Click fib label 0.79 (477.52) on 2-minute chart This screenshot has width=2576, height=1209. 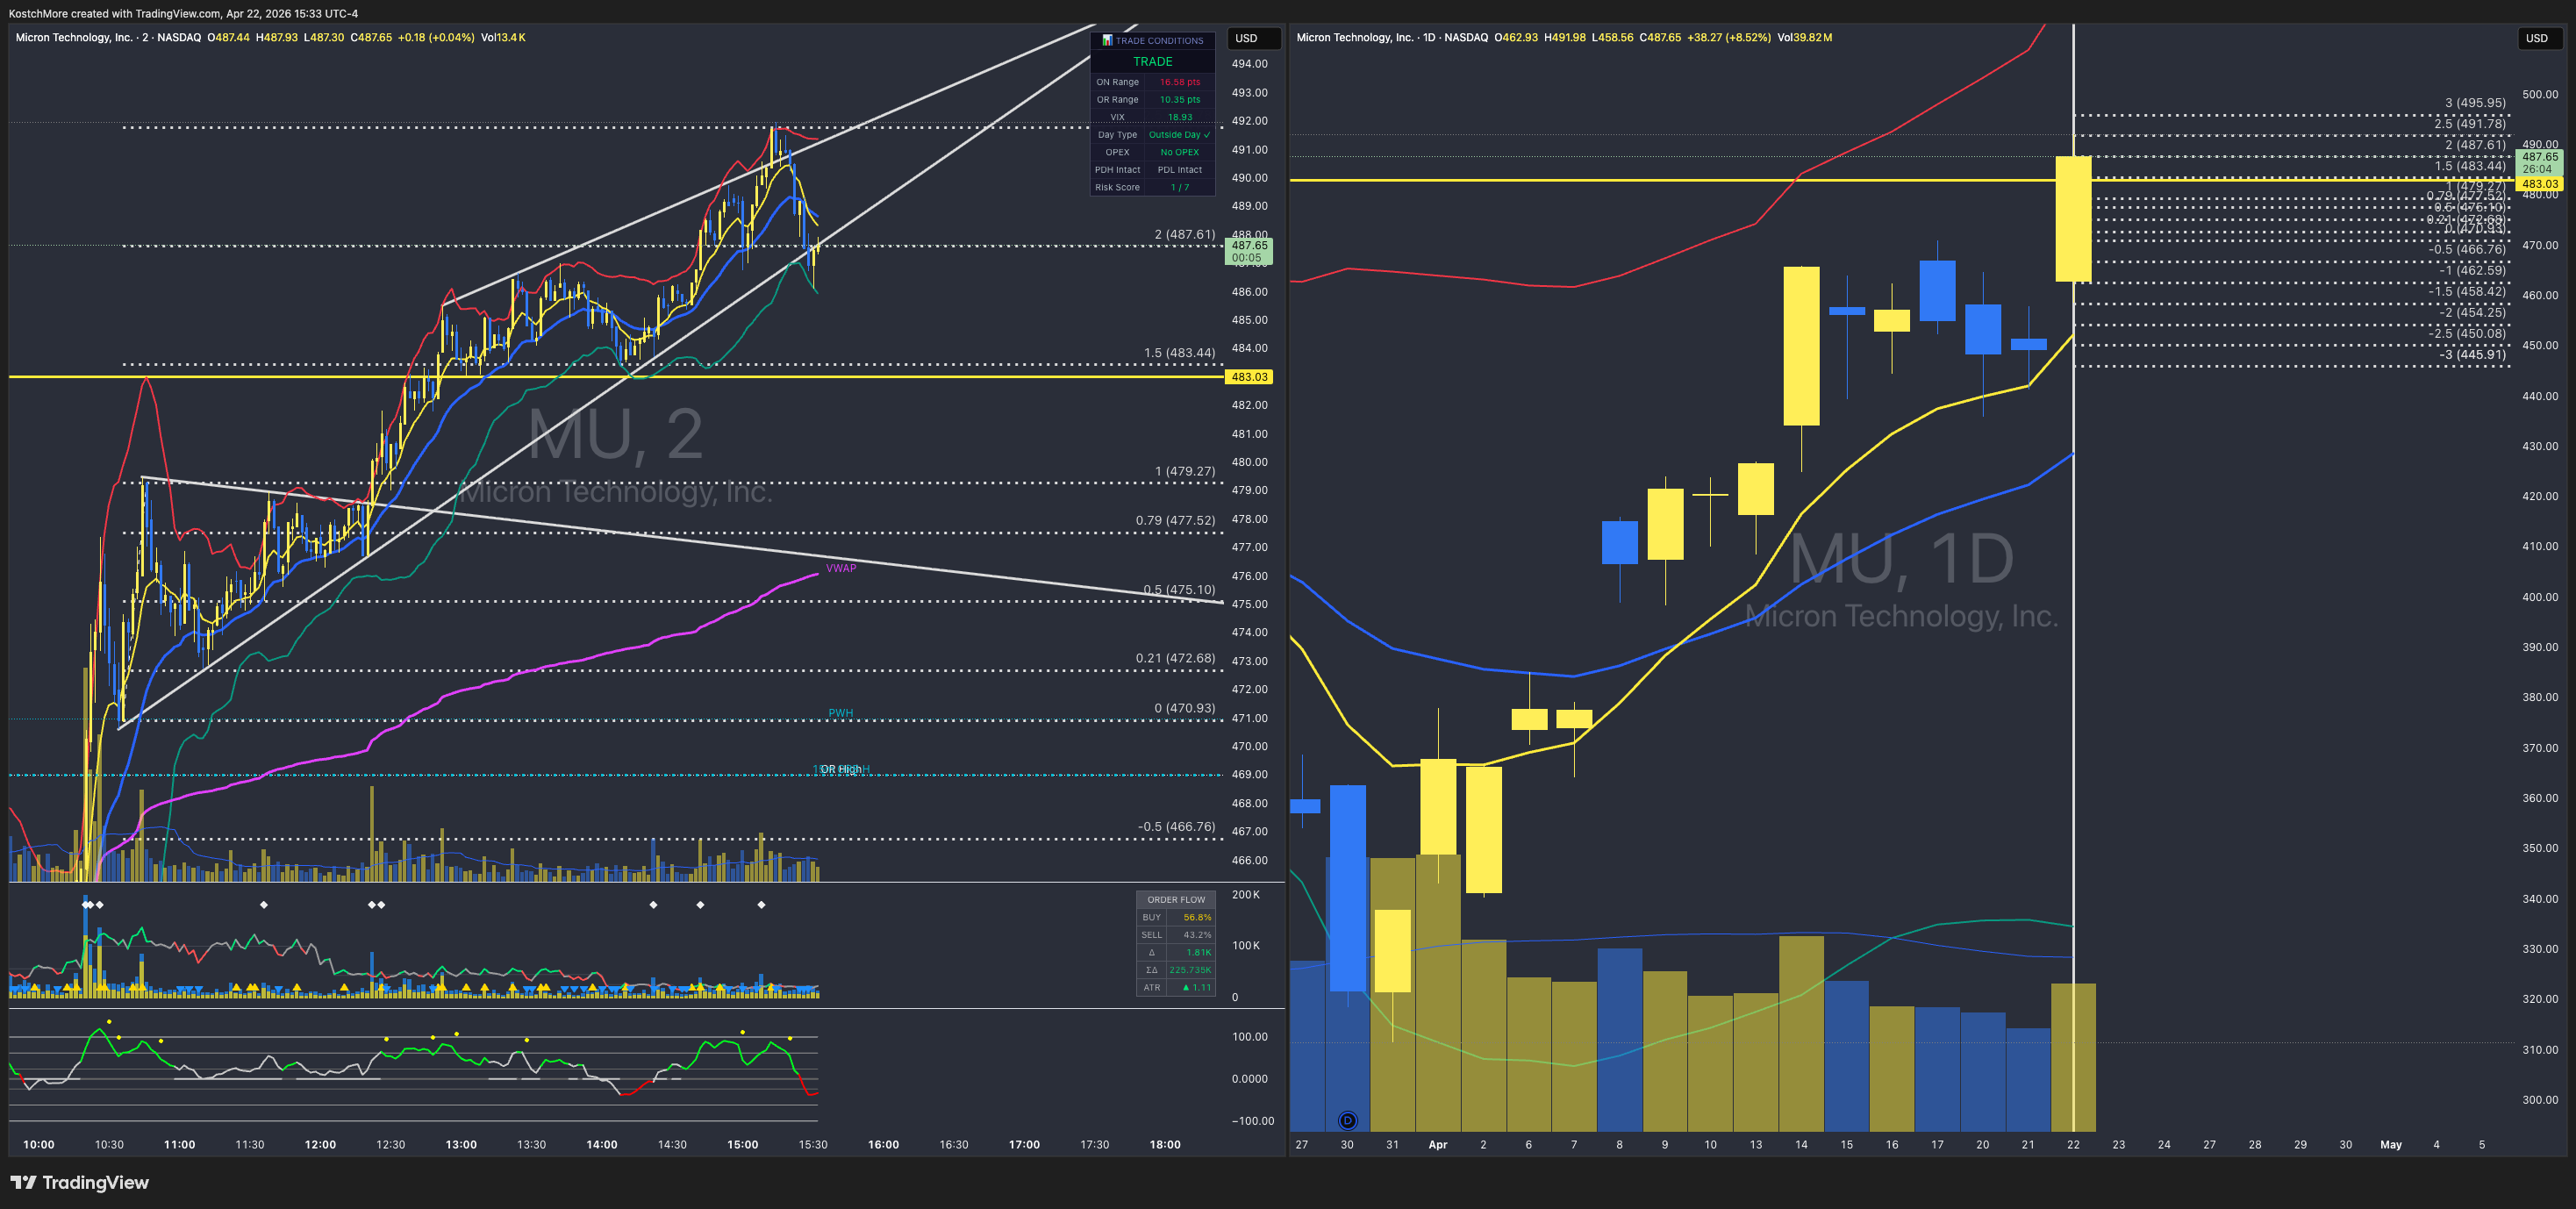1175,520
